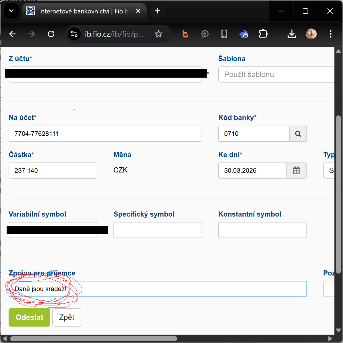This screenshot has height=343, width=343.
Task: Click the partially visible field under Poz
Action: [329, 289]
